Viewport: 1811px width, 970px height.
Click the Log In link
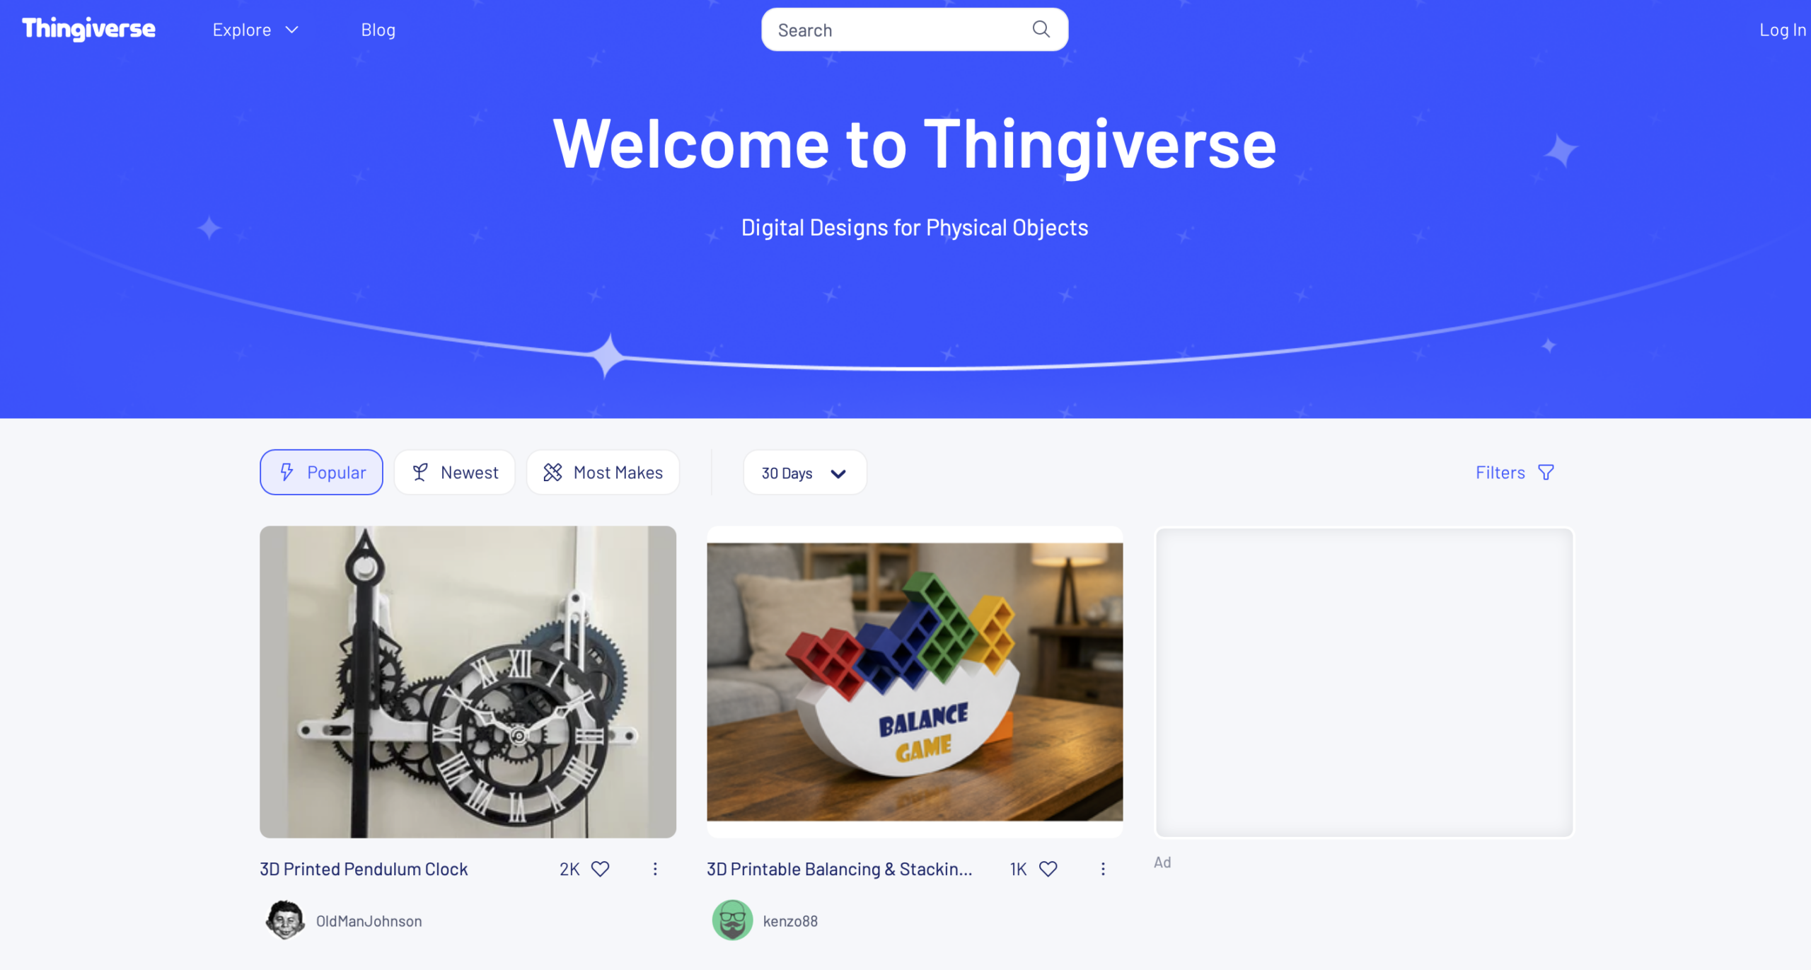[1783, 30]
